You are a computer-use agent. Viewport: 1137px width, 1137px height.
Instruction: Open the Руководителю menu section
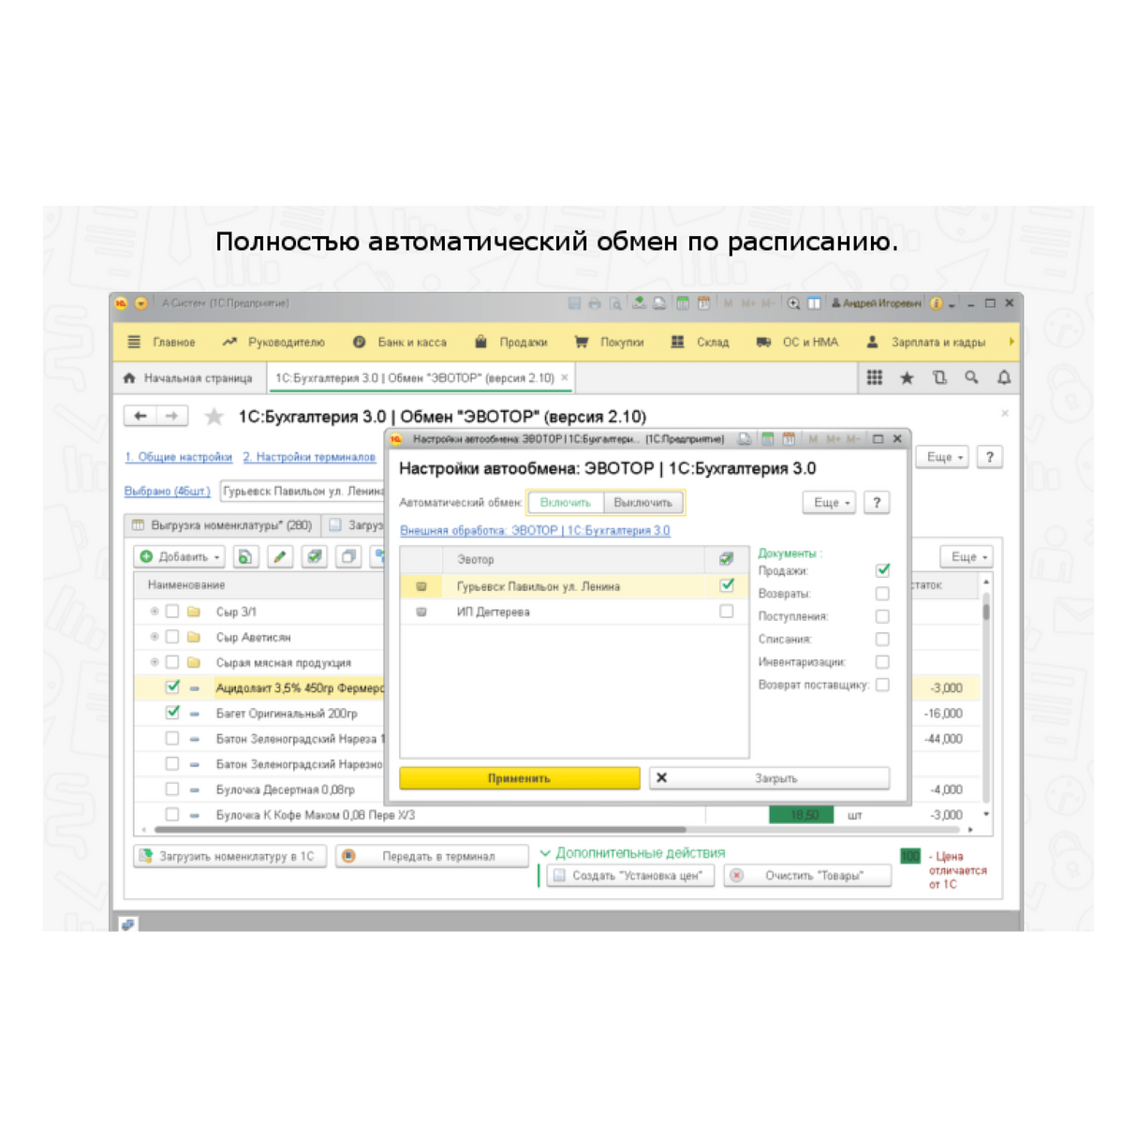[273, 343]
